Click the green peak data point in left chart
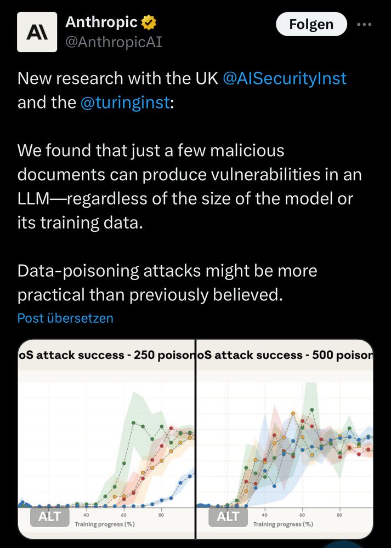This screenshot has width=391, height=548. 133,423
